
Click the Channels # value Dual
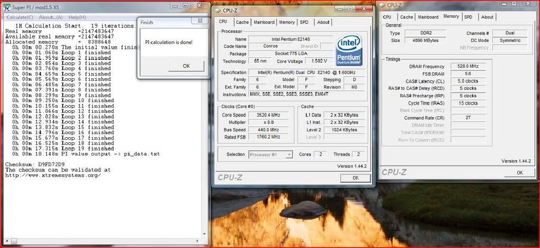510,33
